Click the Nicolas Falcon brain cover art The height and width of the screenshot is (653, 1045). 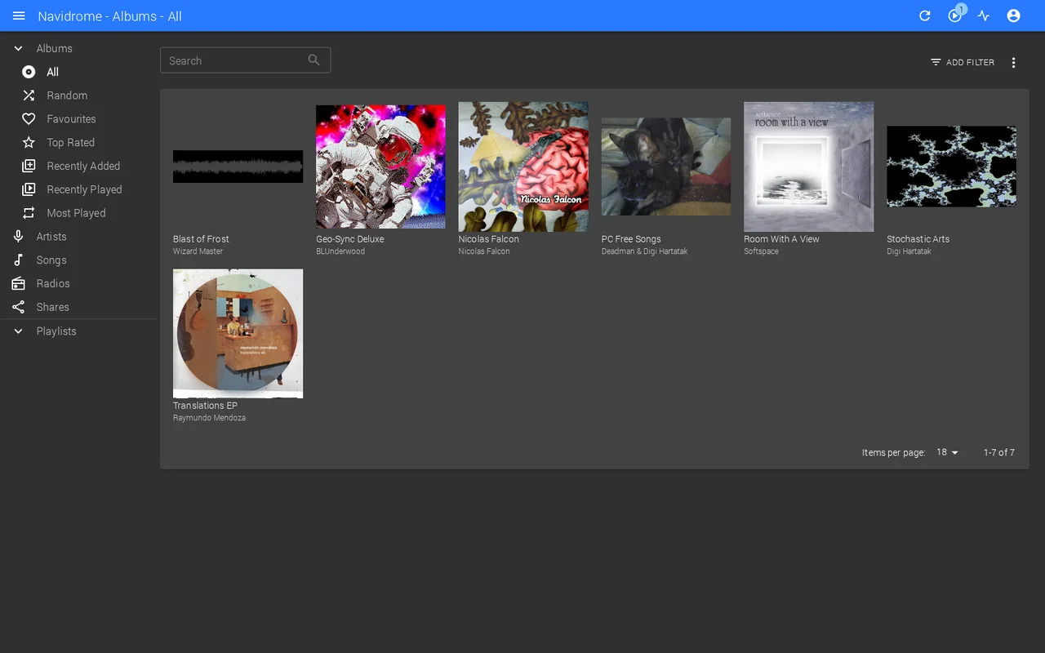click(523, 167)
